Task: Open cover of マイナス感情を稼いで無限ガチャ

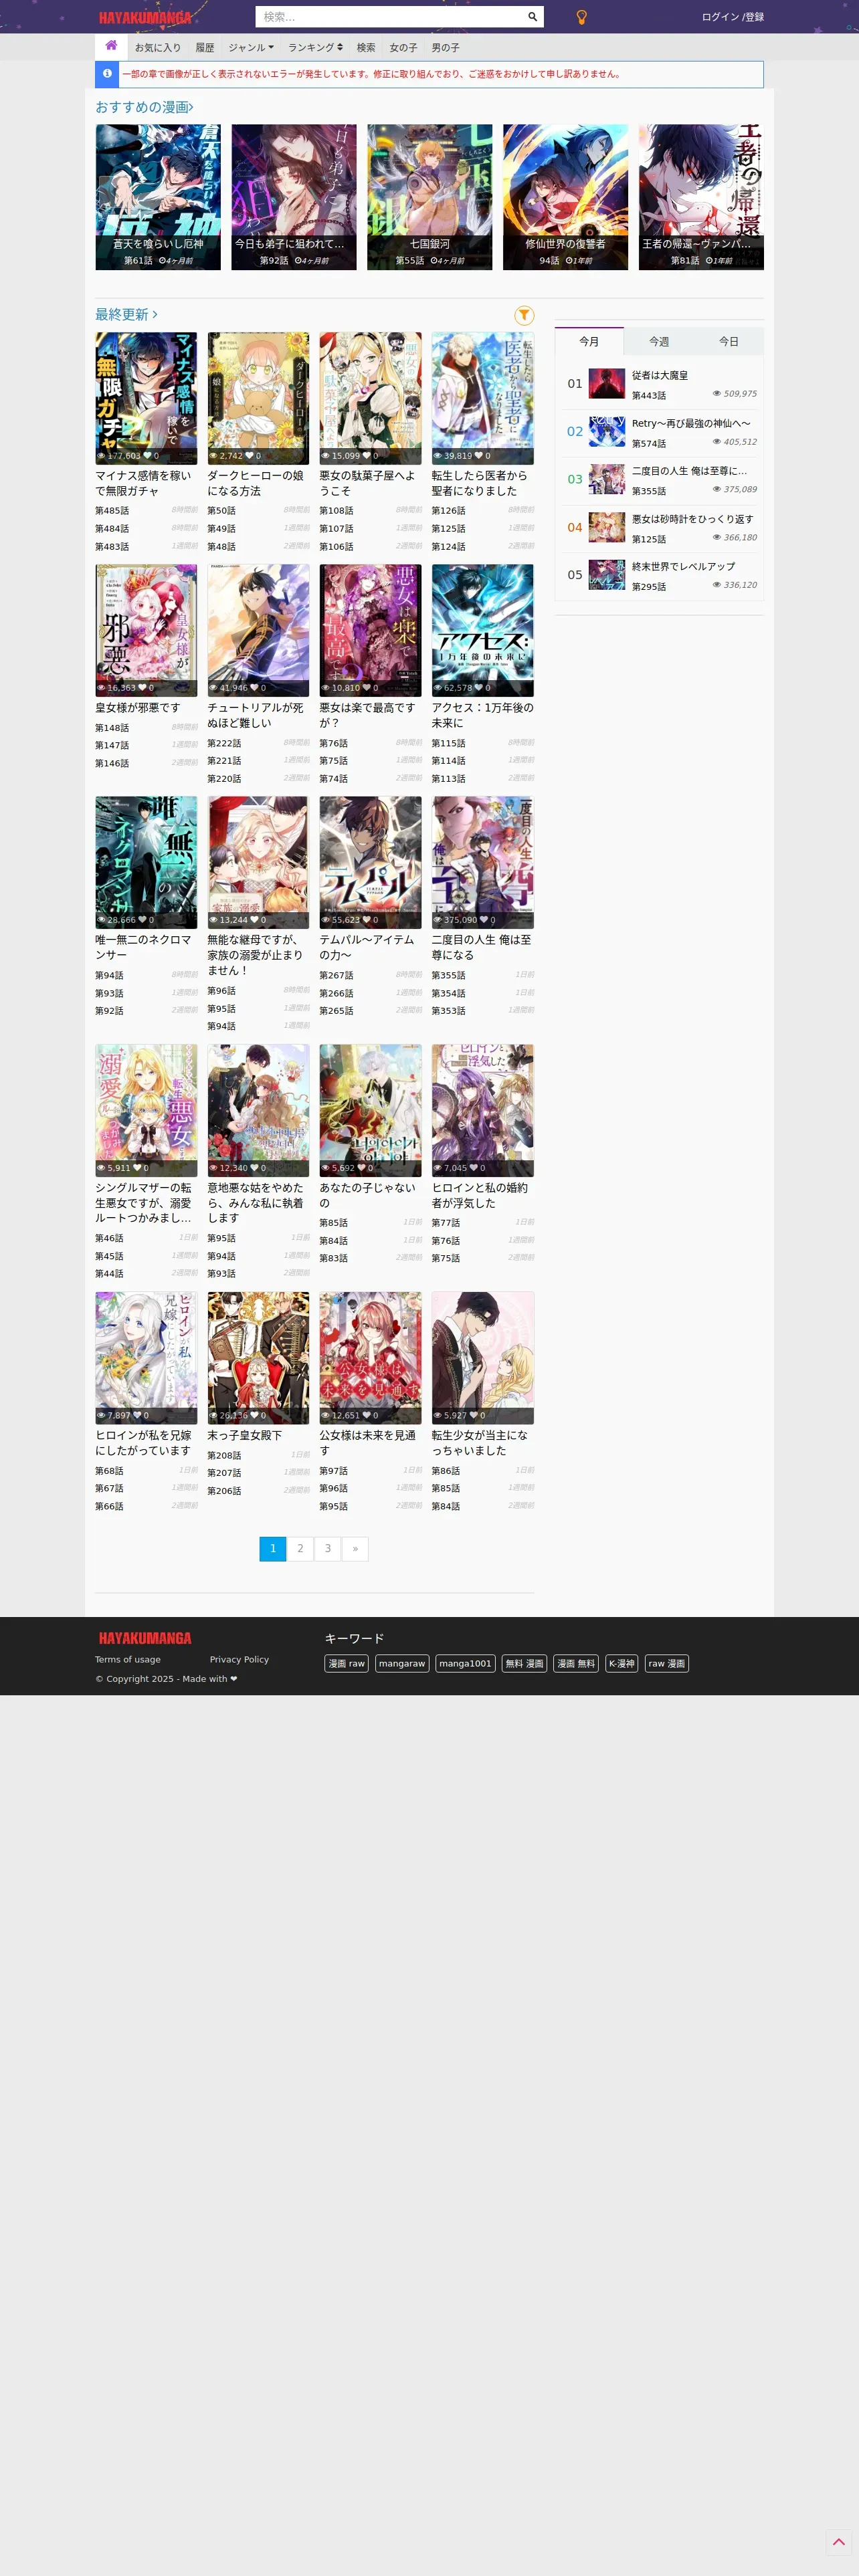Action: click(x=146, y=398)
